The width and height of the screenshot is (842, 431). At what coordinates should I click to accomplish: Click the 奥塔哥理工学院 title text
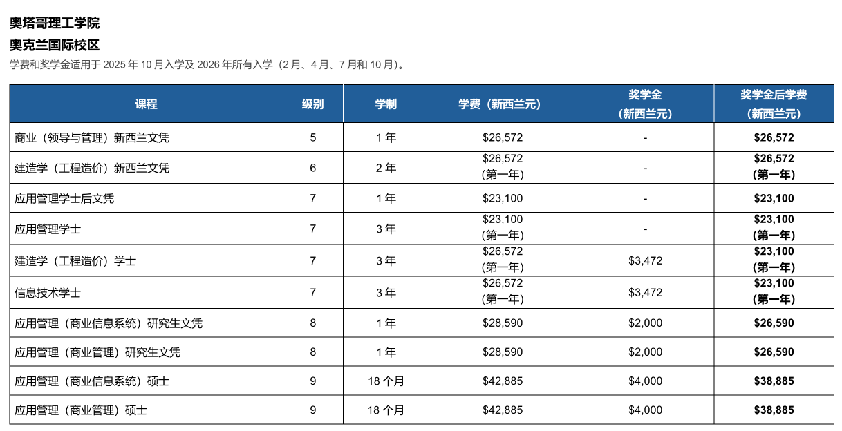[x=55, y=23]
